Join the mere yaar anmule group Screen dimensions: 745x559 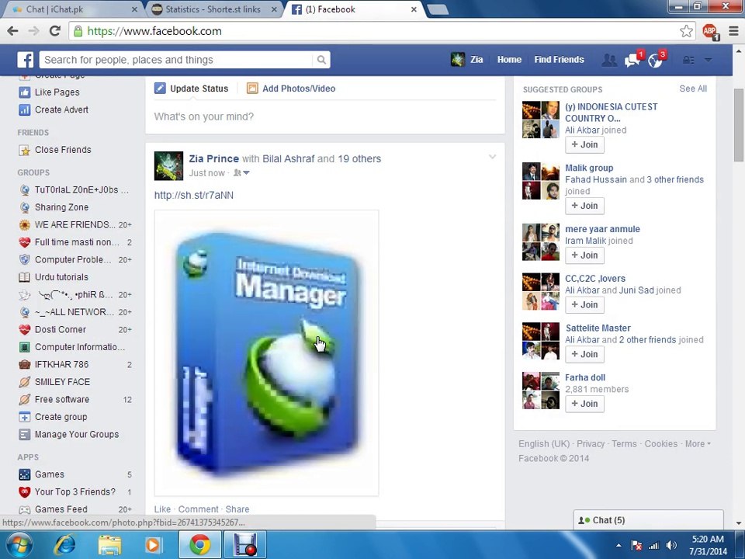pos(584,255)
